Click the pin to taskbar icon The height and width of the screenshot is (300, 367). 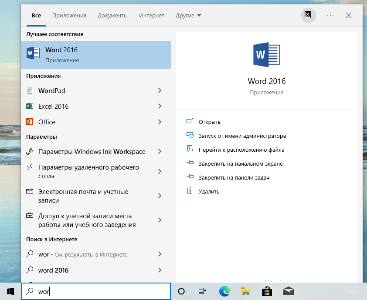point(190,177)
